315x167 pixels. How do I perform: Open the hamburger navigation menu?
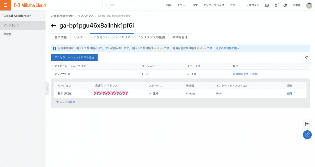[5, 5]
